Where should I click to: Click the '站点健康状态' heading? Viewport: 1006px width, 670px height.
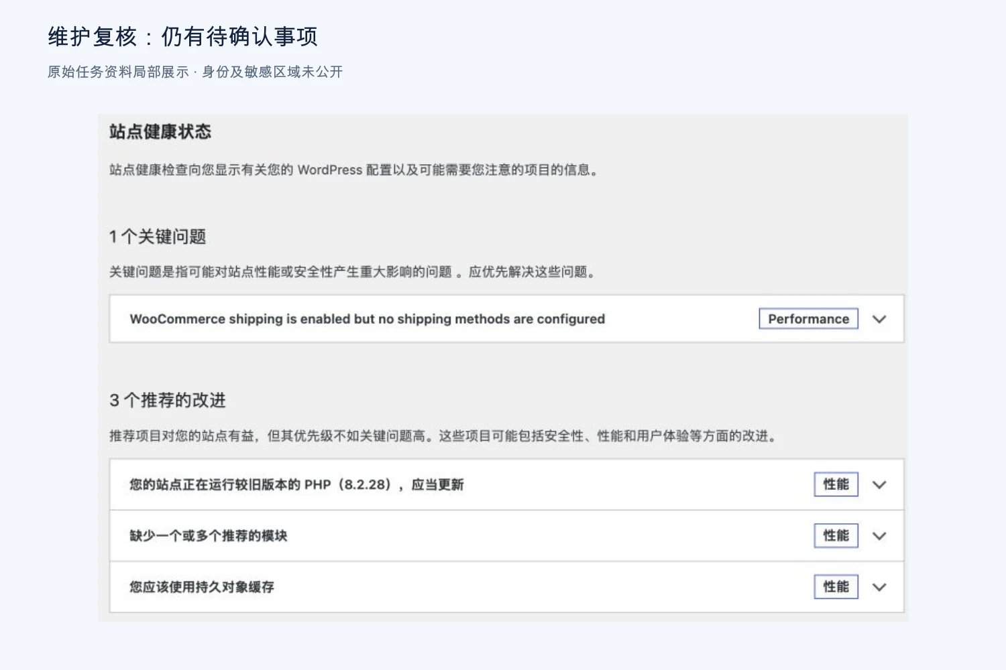click(x=160, y=132)
